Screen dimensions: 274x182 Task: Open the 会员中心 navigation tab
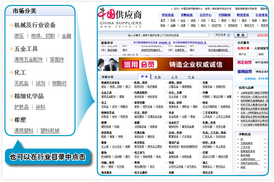pyautogui.click(x=205, y=15)
